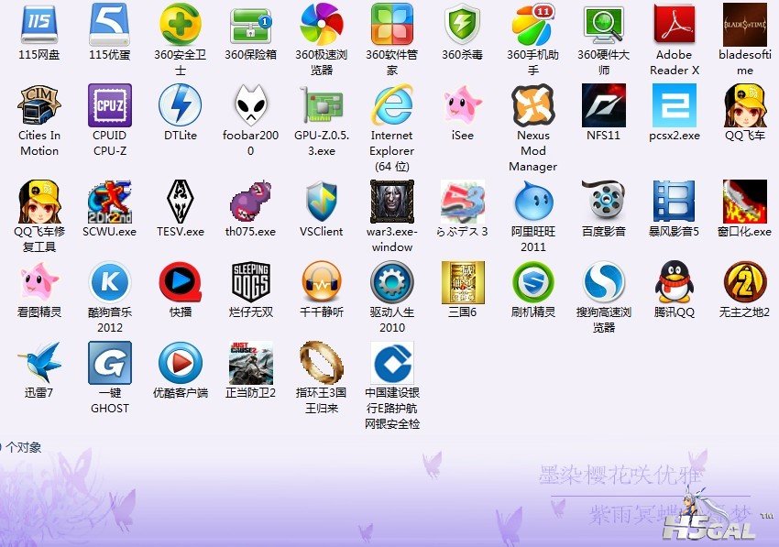
Task: Select war3.exe-window icon
Action: (x=392, y=202)
